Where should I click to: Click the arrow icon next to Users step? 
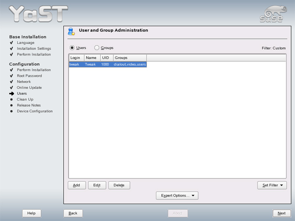coord(12,93)
